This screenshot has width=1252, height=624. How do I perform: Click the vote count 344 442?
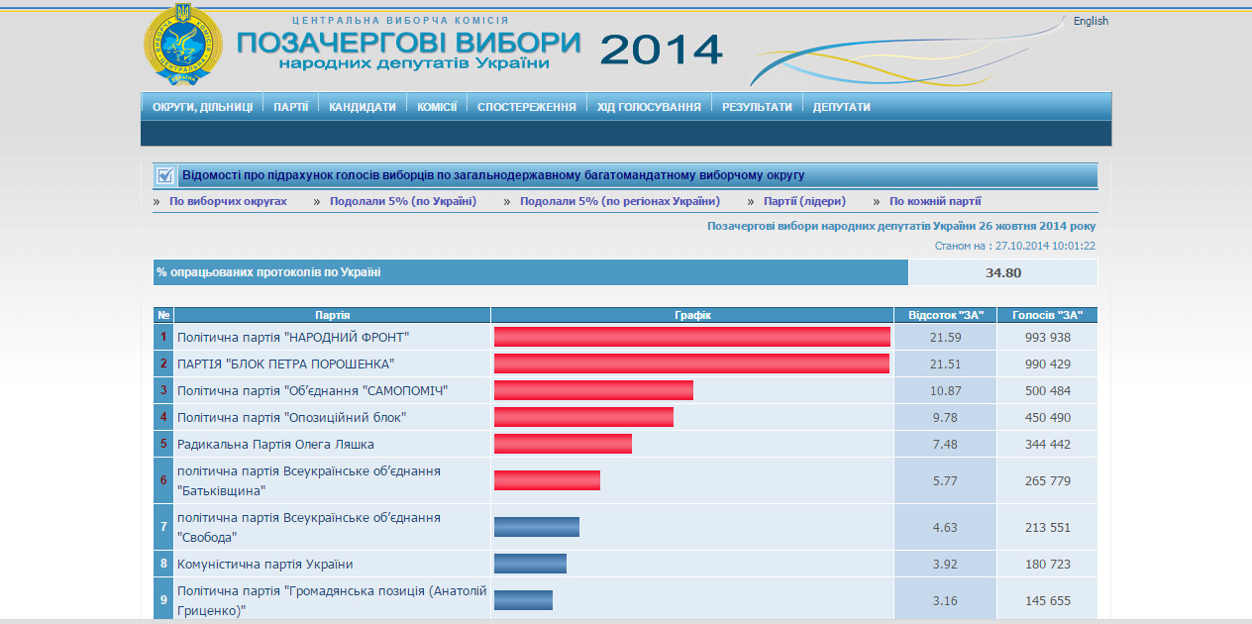[x=1047, y=445]
